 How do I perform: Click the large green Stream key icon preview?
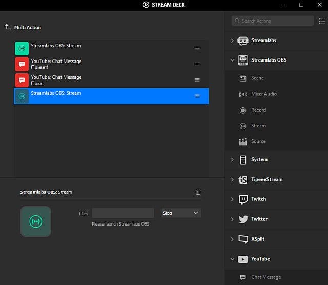pos(35,221)
